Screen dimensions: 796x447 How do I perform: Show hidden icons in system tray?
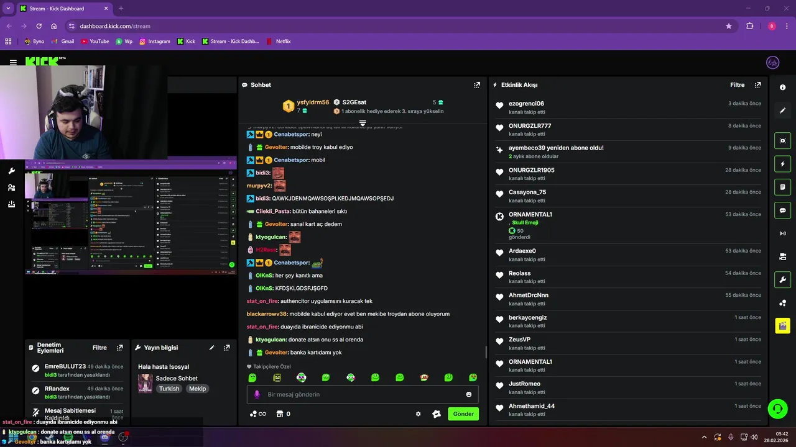(704, 437)
